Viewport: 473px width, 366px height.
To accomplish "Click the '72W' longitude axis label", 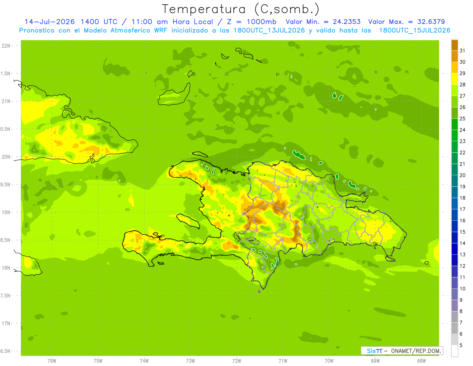I will [x=236, y=361].
